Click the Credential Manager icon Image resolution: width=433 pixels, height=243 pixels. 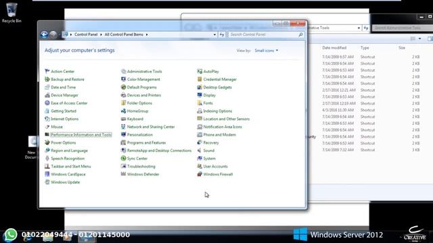pos(200,80)
